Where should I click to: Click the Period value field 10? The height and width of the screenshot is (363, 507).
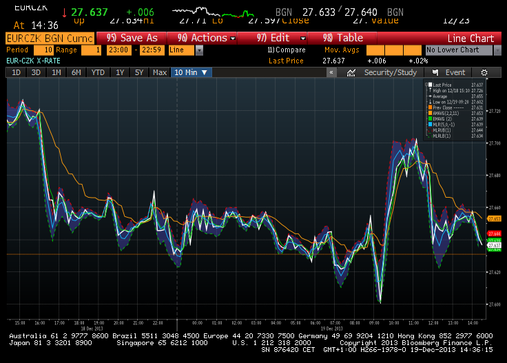43,50
